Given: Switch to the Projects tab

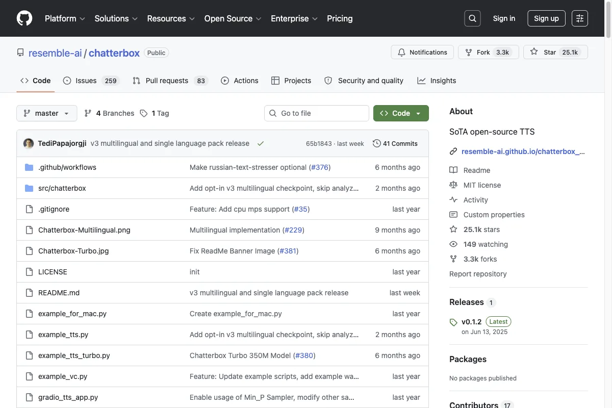Looking at the screenshot, I should (x=291, y=81).
